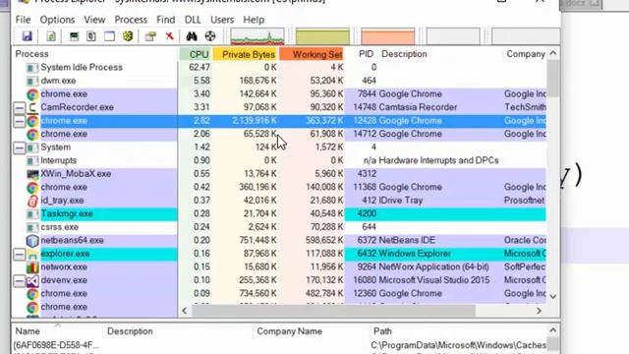Click the XWin_MobaX.exe process icon
The image size is (629, 354).
[x=32, y=174]
